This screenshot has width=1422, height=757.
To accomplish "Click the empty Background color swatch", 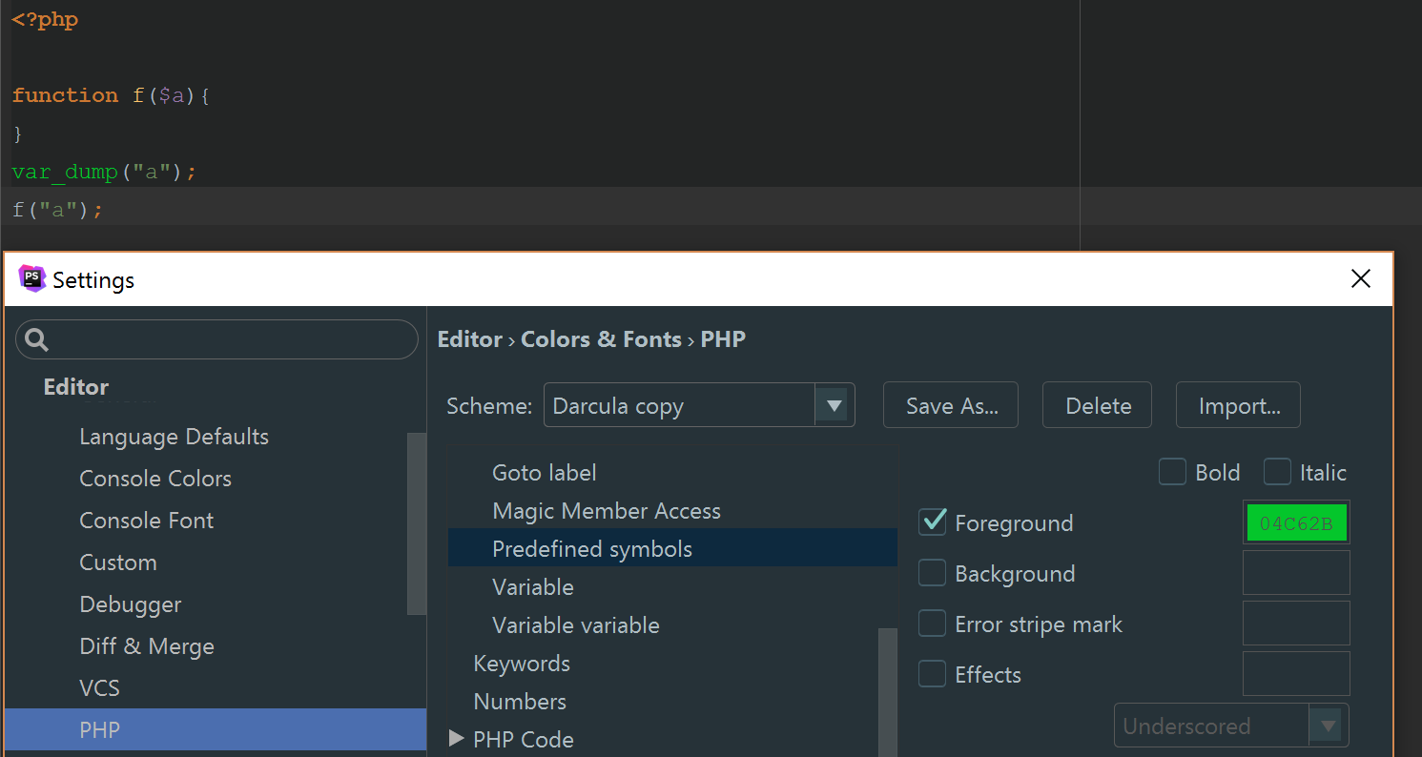I will pos(1296,573).
